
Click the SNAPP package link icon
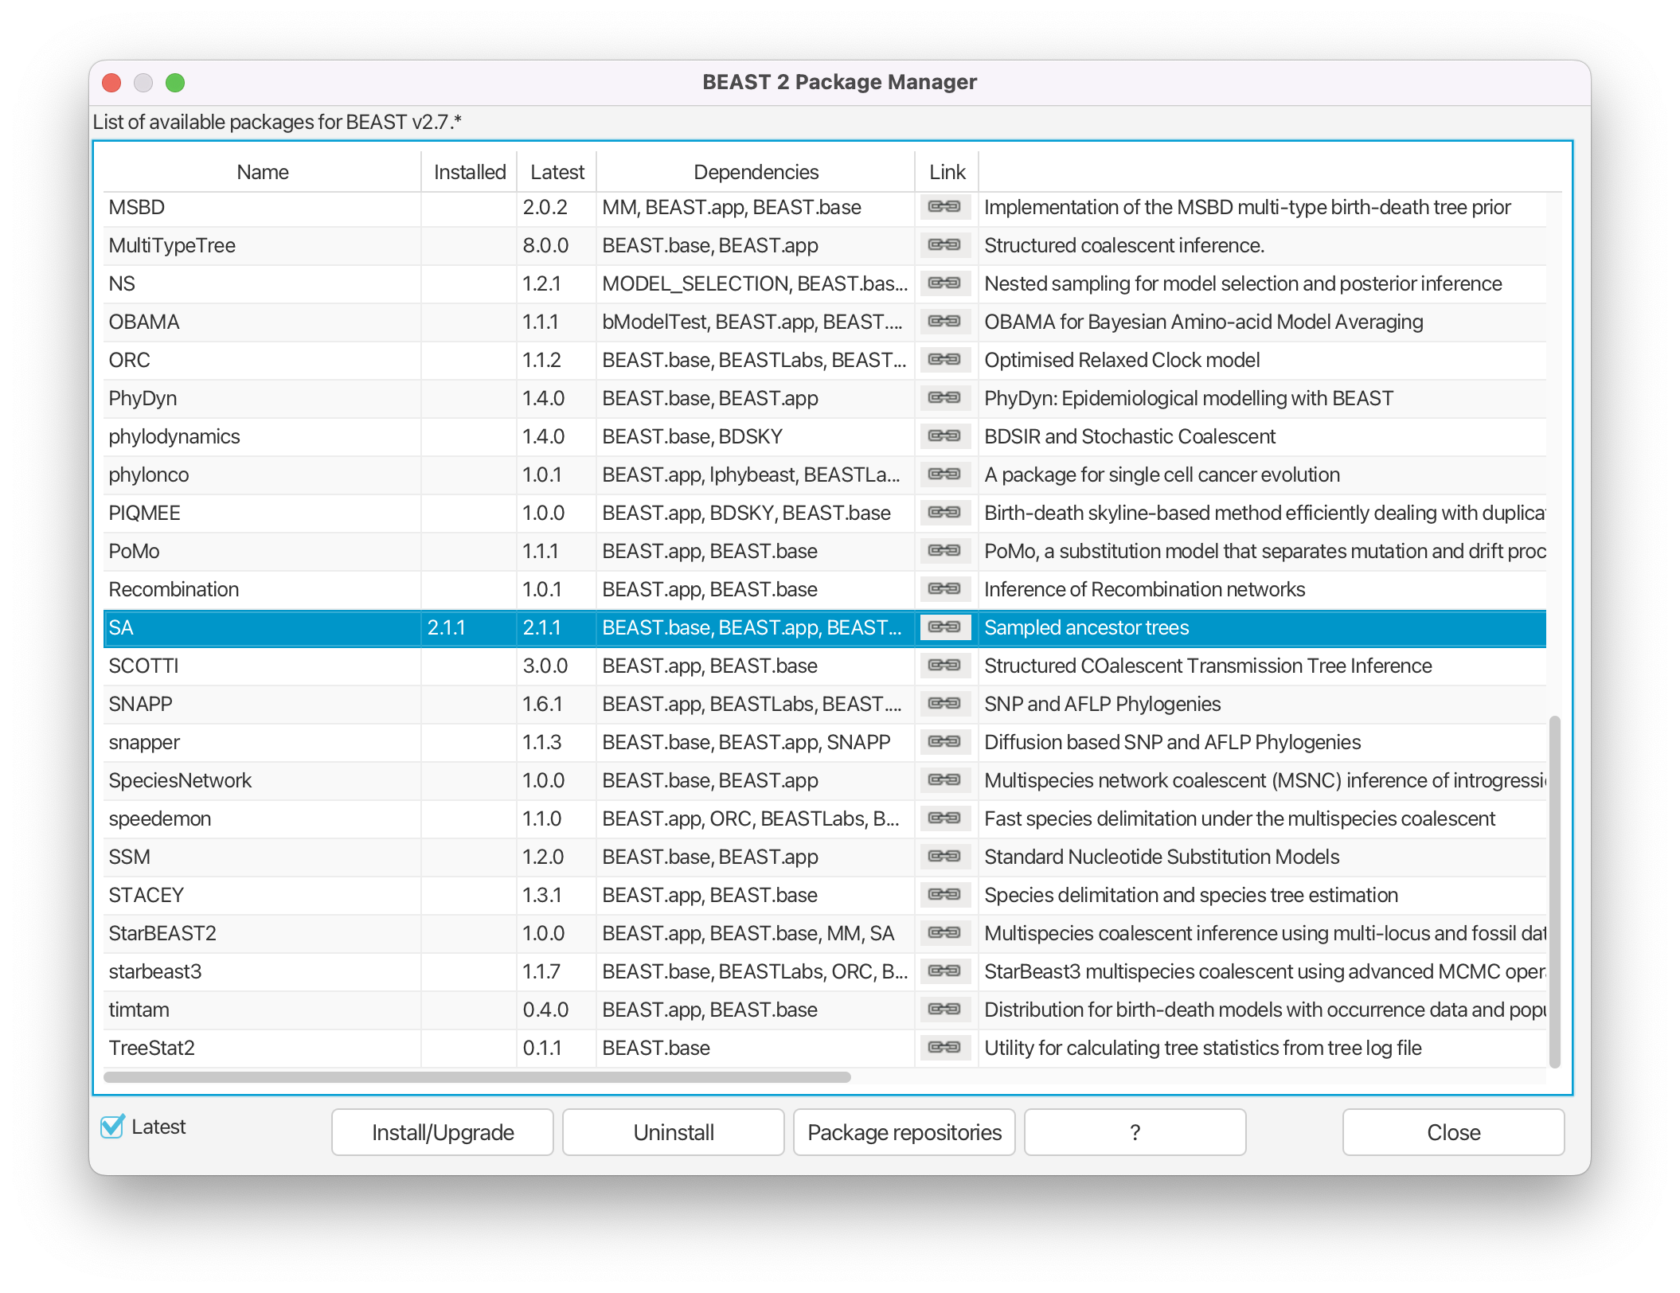pos(944,704)
